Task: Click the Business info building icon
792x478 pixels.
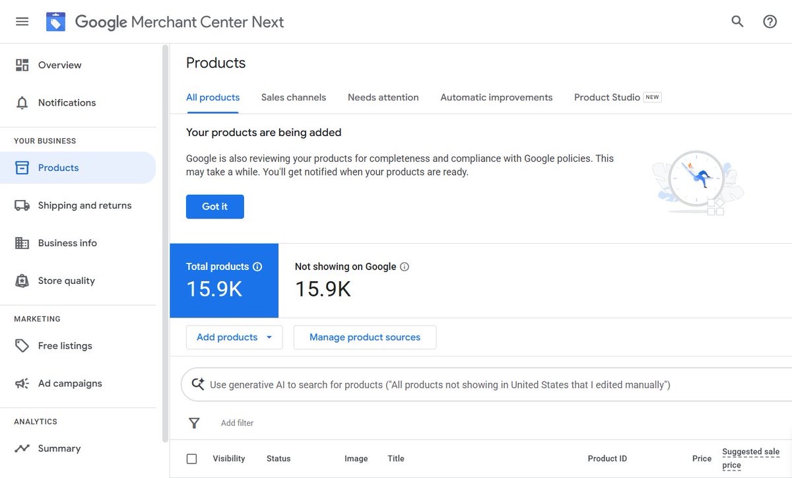Action: 22,243
